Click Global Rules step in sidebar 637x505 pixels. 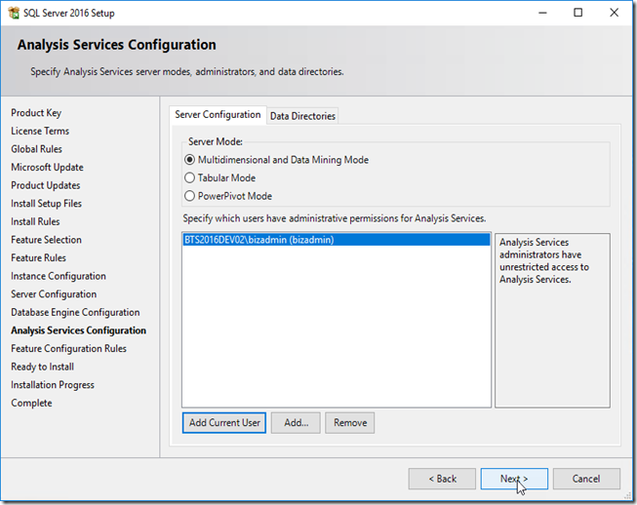coord(36,149)
